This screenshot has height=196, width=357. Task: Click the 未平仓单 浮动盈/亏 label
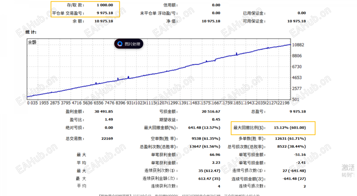coord(159,13)
